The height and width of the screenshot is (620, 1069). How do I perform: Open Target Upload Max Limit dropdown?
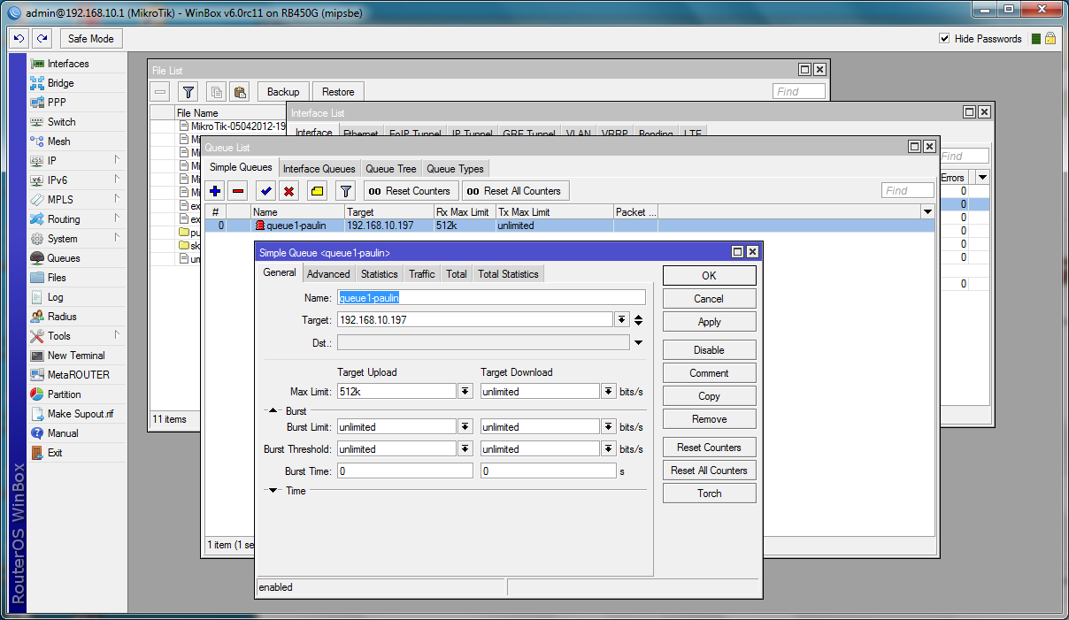click(x=465, y=391)
